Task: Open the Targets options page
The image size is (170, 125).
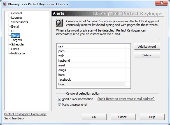Action: (17, 40)
